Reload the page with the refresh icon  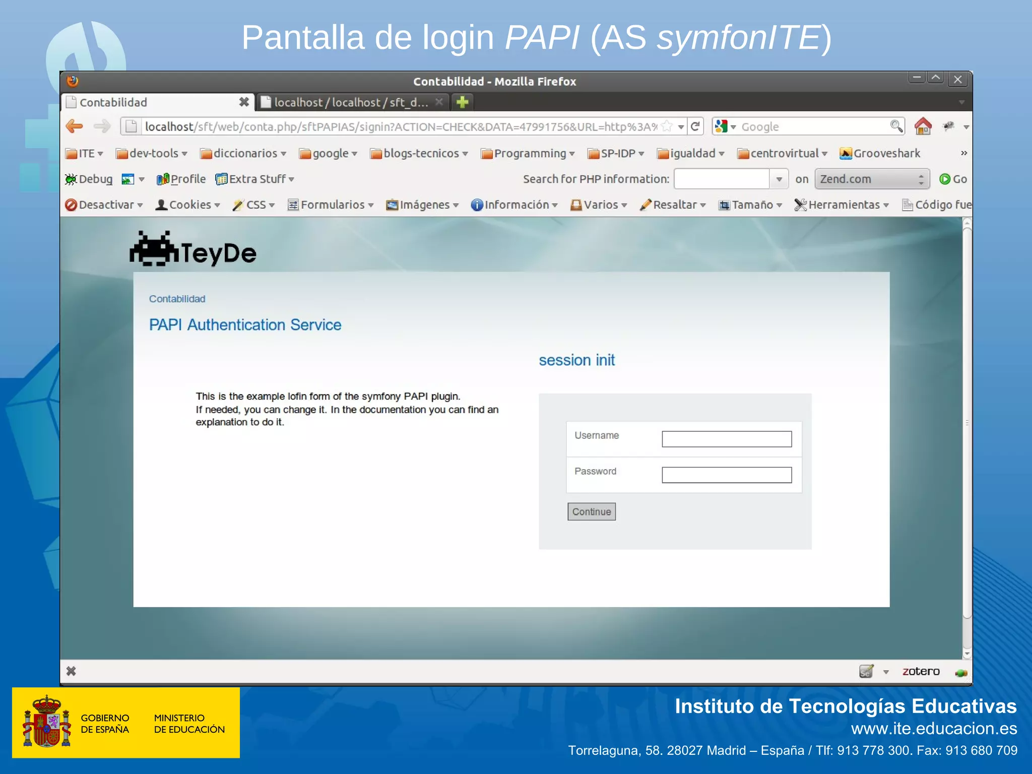[695, 126]
